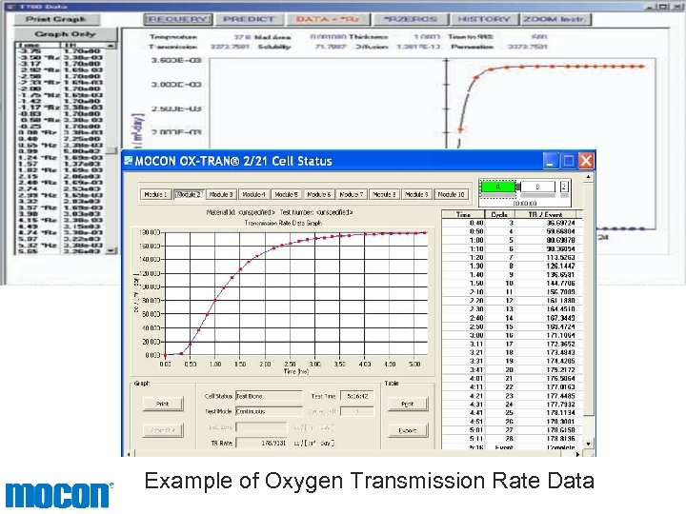This screenshot has width=686, height=514.
Task: Switch to Module 2 tab
Action: click(x=188, y=194)
